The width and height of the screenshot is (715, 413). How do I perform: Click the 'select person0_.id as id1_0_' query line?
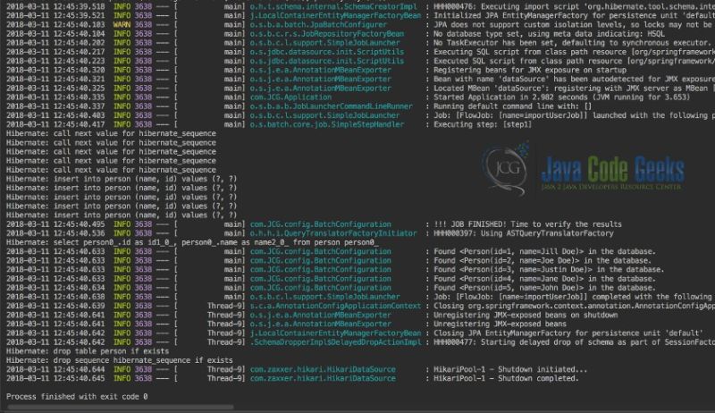pos(192,242)
